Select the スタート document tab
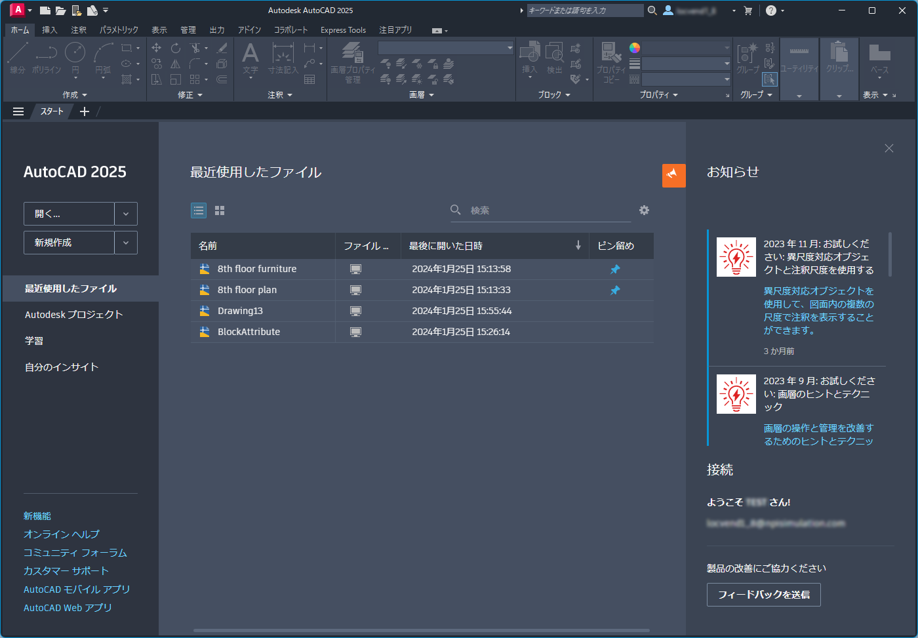918x638 pixels. point(52,111)
